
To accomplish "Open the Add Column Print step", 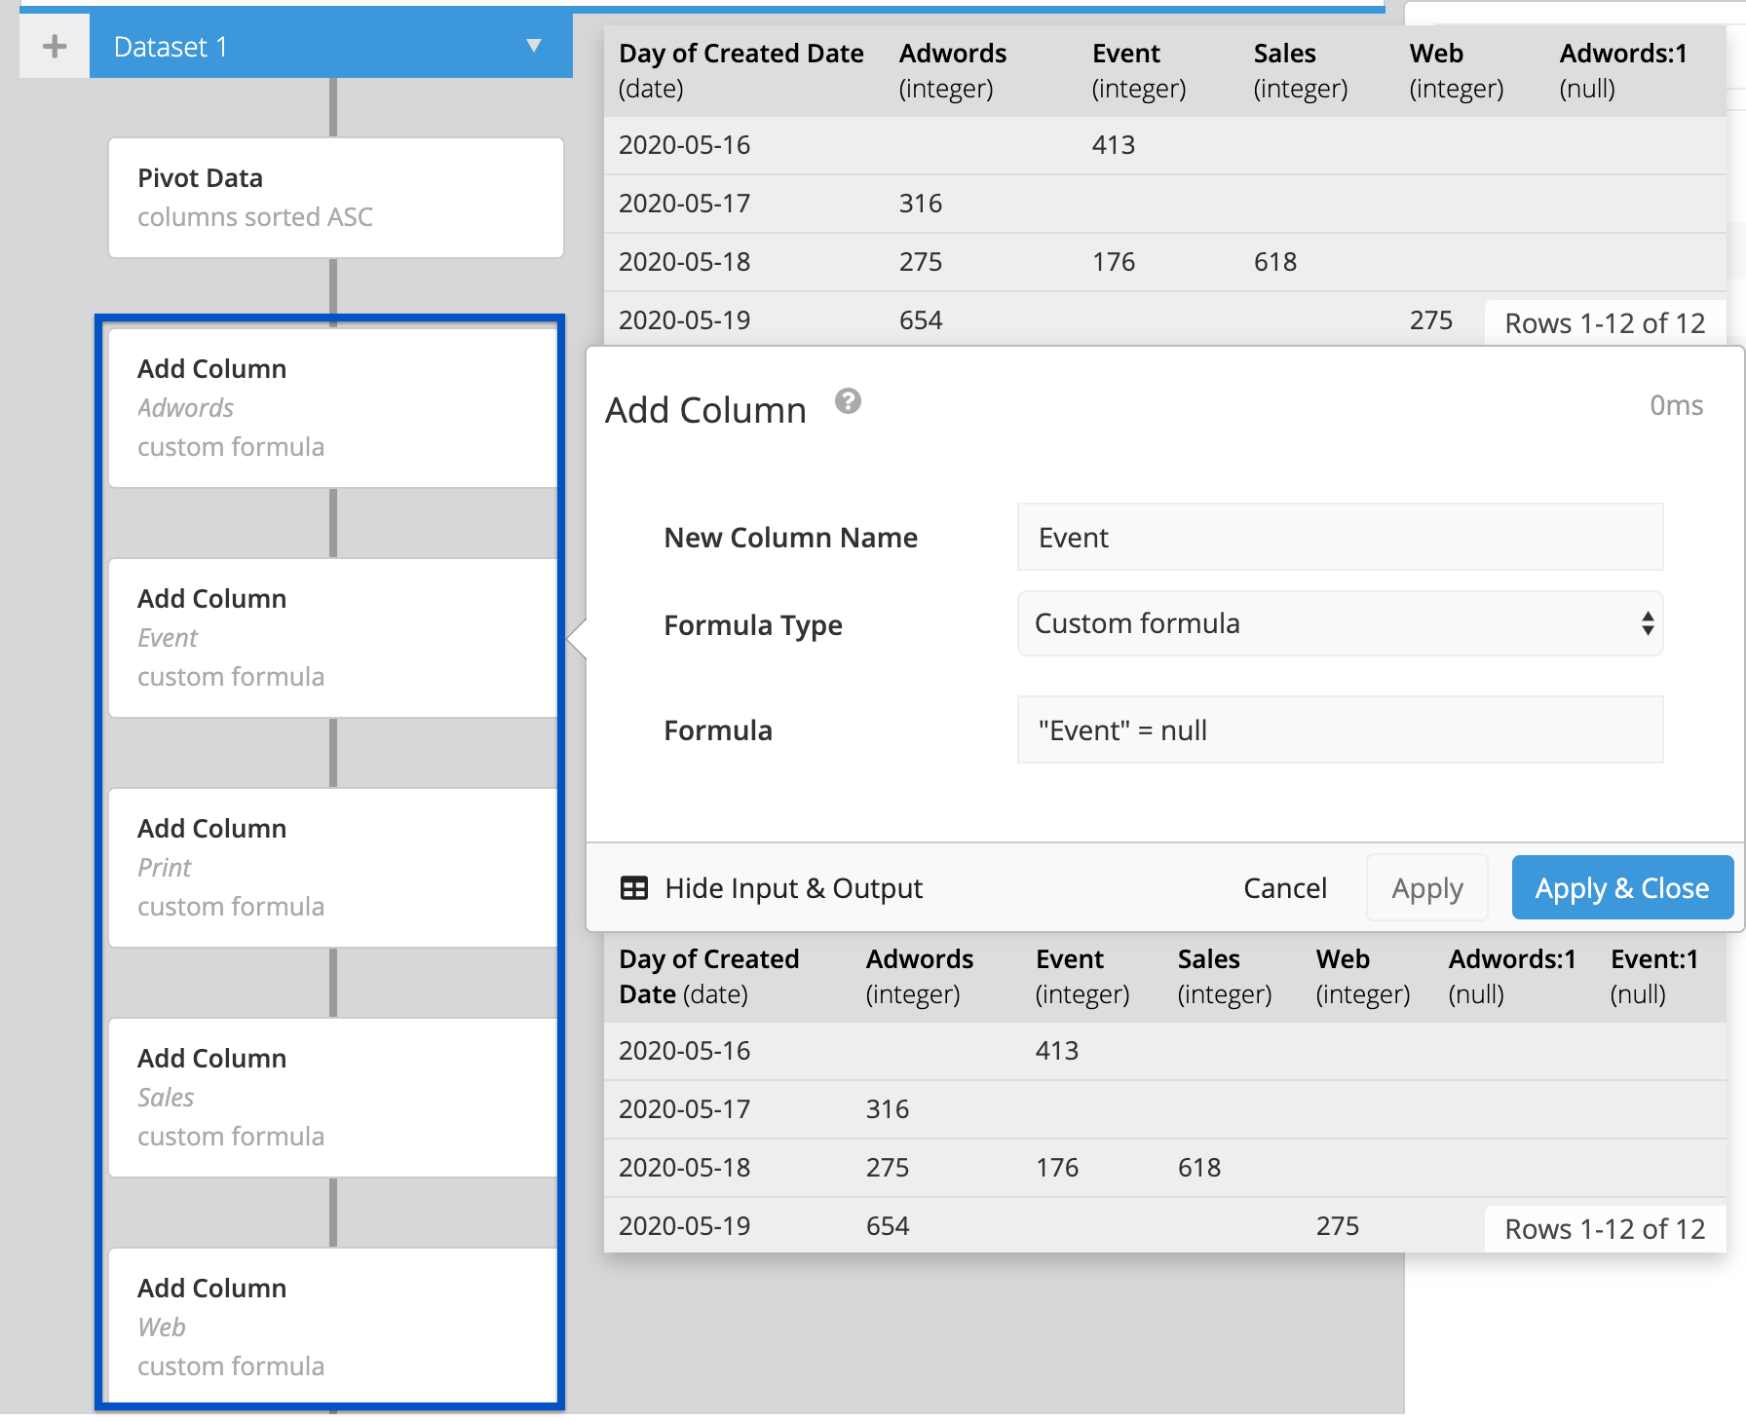I will pyautogui.click(x=333, y=868).
